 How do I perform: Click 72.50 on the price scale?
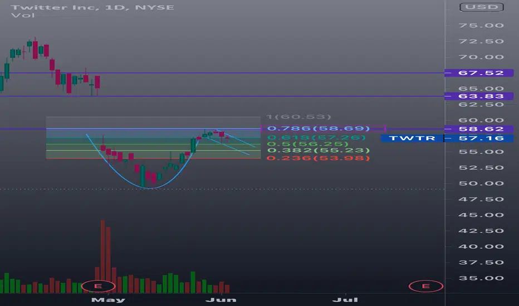pyautogui.click(x=481, y=41)
